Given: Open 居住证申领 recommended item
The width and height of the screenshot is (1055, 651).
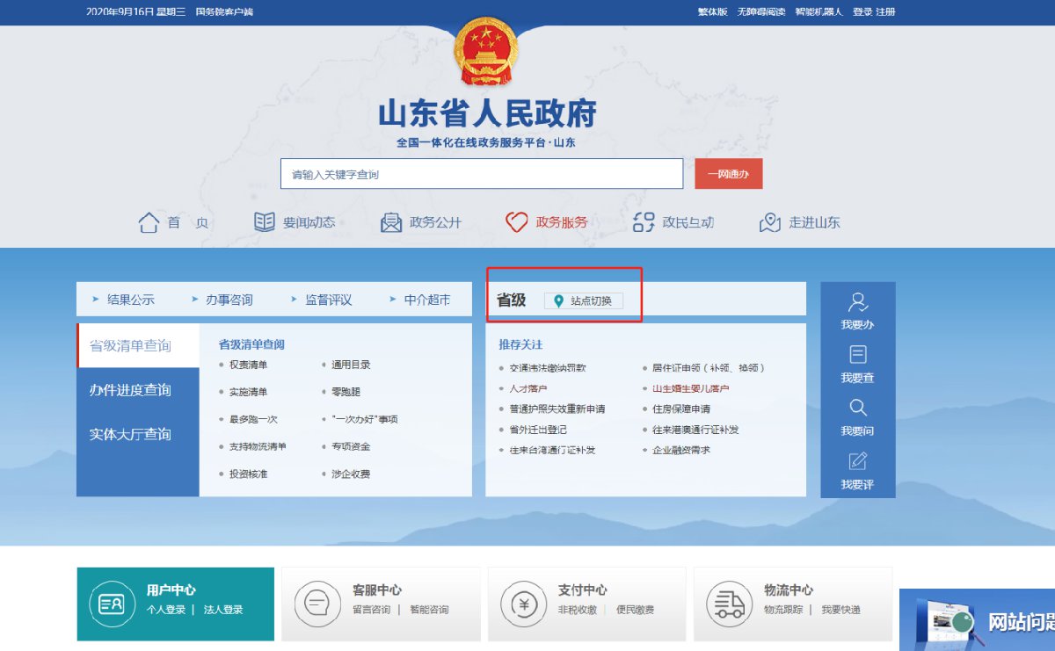Looking at the screenshot, I should click(x=709, y=367).
